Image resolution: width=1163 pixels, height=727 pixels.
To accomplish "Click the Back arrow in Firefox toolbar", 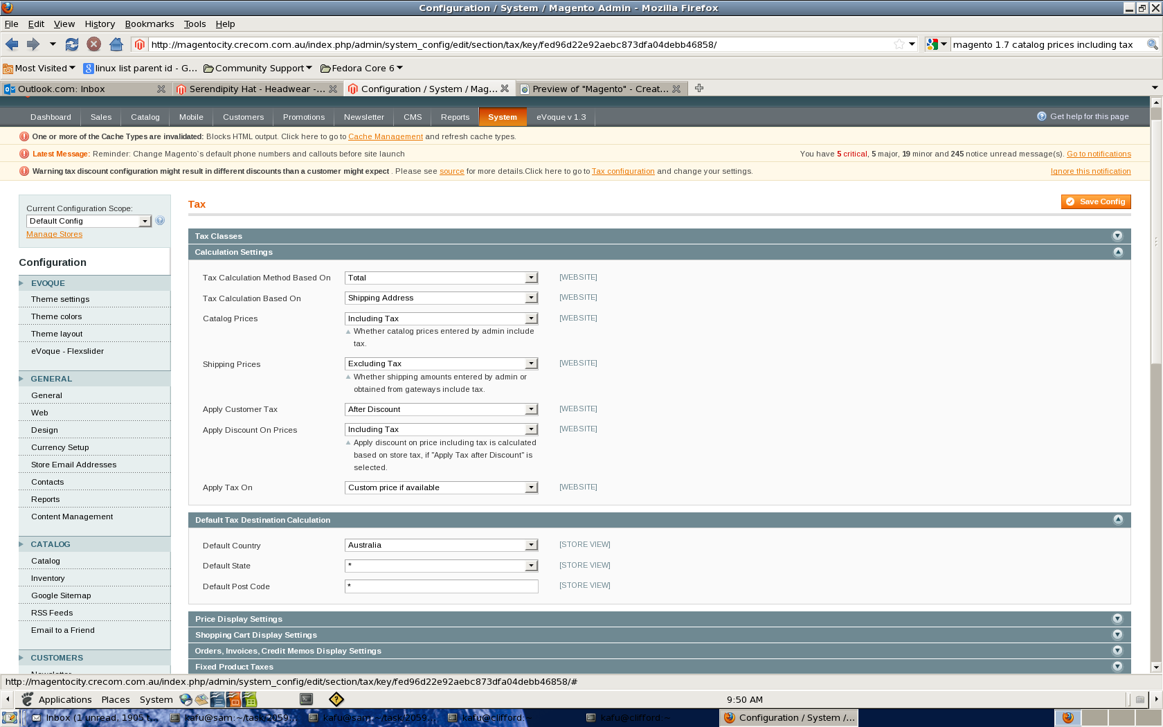I will click(x=12, y=44).
